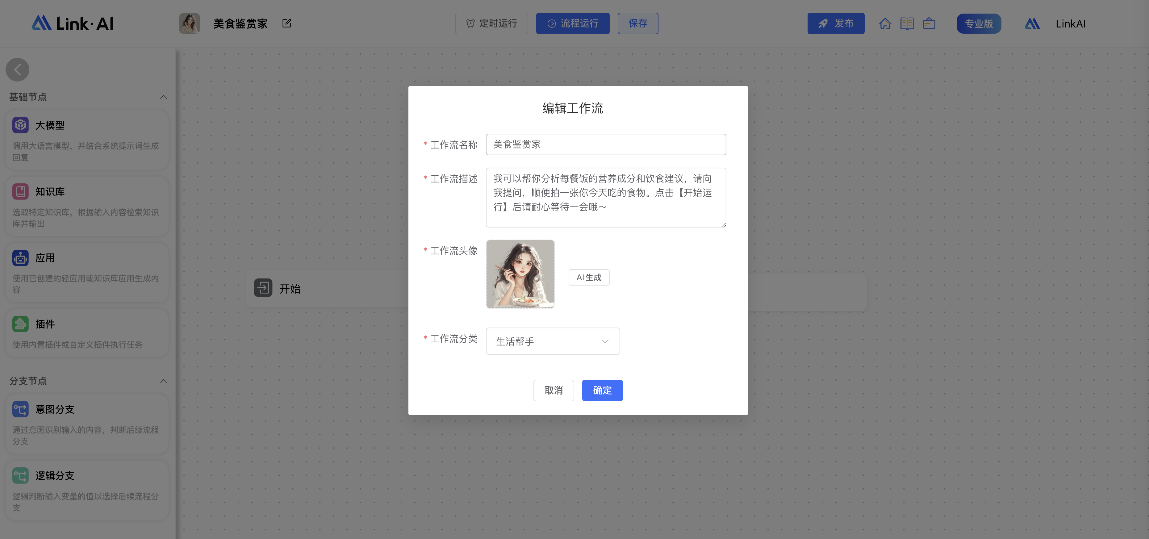Collapse the 基础节点 section
This screenshot has height=539, width=1149.
click(163, 97)
